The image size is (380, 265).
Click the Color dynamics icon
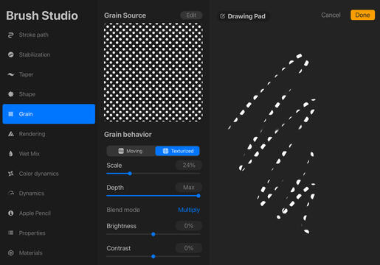pos(10,174)
